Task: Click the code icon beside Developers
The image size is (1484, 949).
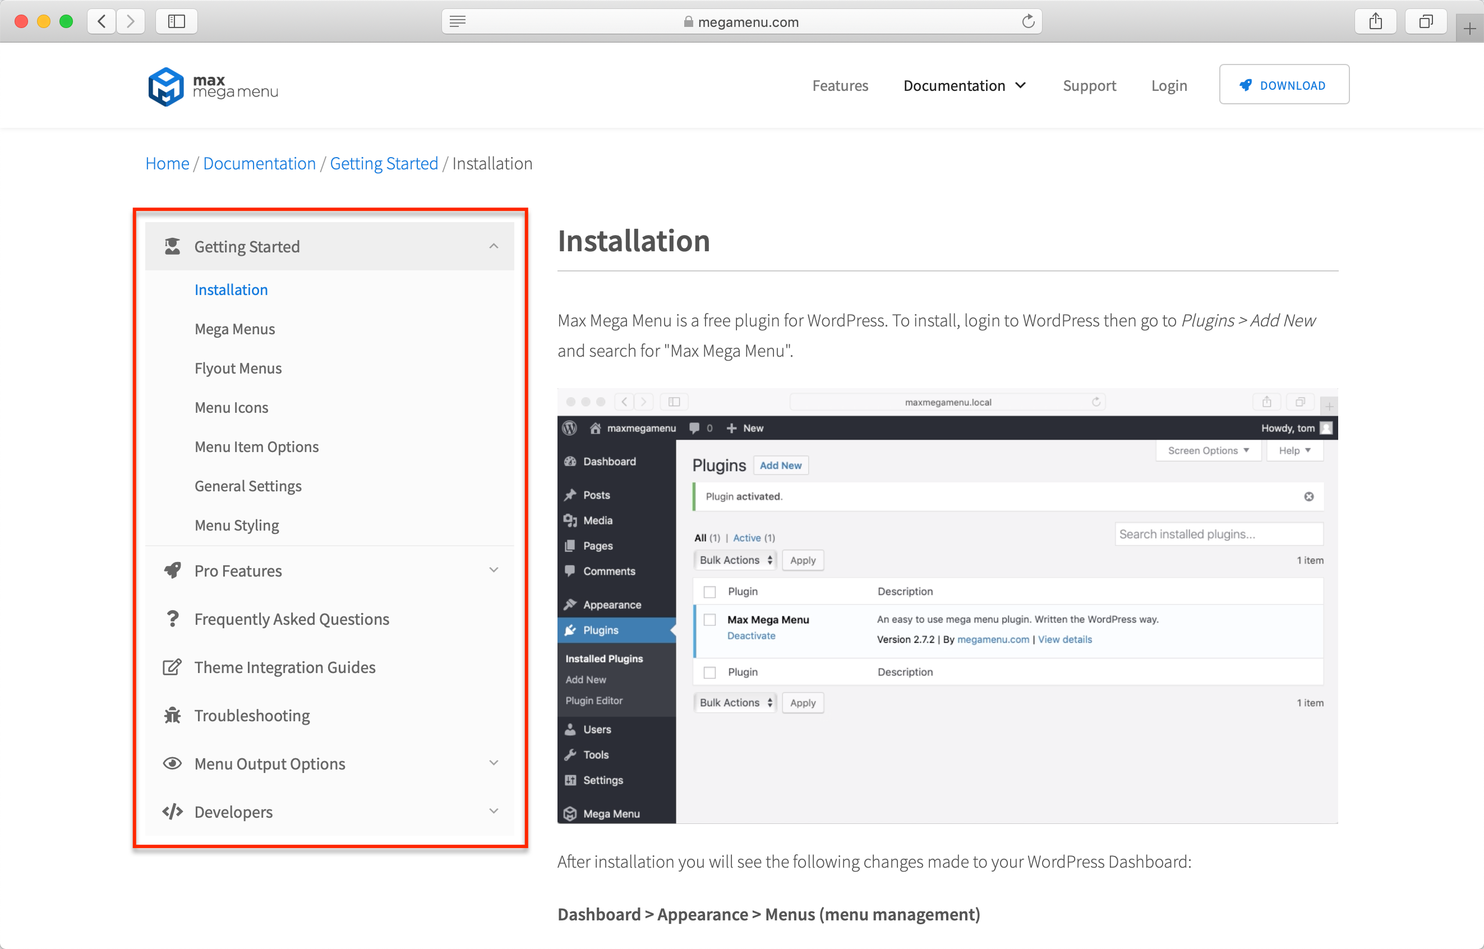Action: pyautogui.click(x=173, y=812)
